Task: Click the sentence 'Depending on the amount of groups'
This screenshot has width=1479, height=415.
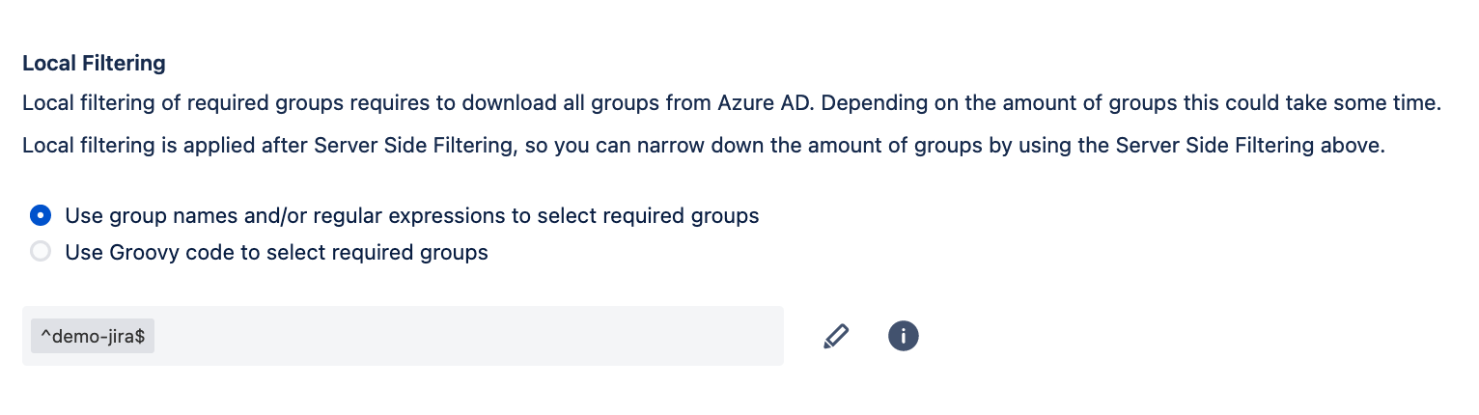Action: pyautogui.click(x=1132, y=103)
